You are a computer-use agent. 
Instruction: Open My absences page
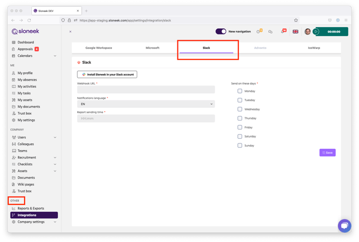click(27, 80)
